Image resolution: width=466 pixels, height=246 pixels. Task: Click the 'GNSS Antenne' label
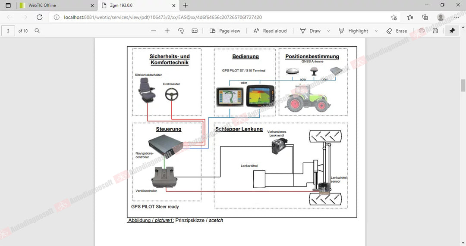[x=312, y=62]
